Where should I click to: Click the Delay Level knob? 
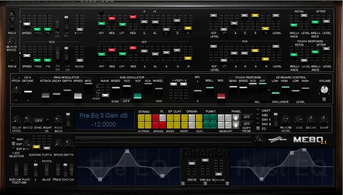[16, 120]
